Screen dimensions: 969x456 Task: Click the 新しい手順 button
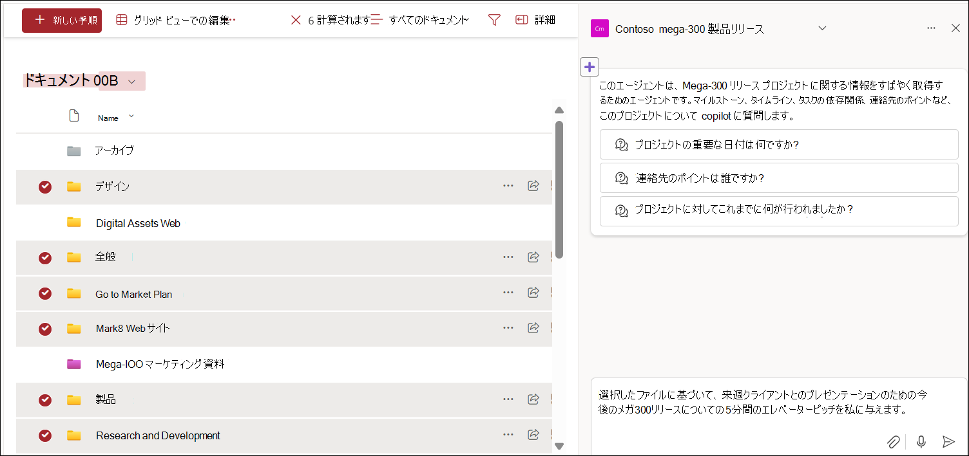62,21
